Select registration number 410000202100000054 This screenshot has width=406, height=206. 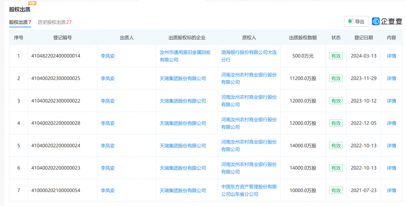pyautogui.click(x=56, y=191)
